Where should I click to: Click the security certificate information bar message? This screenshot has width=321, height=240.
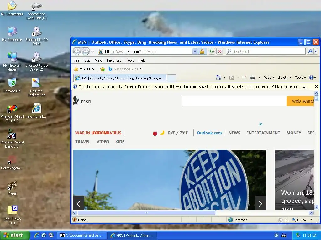(x=193, y=87)
